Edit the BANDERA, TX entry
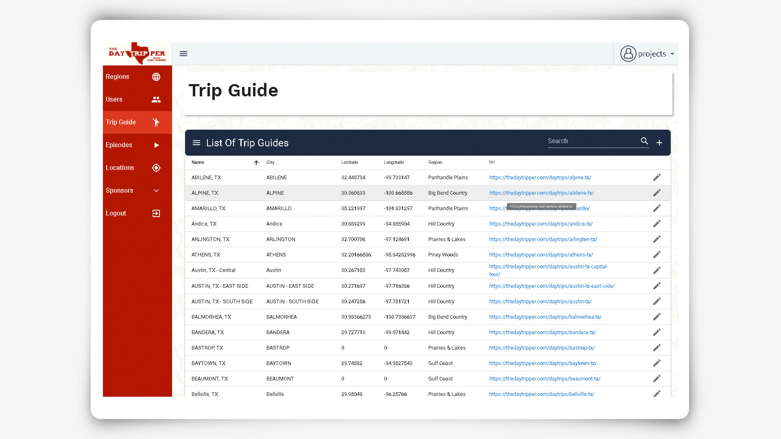781x439 pixels. [657, 332]
